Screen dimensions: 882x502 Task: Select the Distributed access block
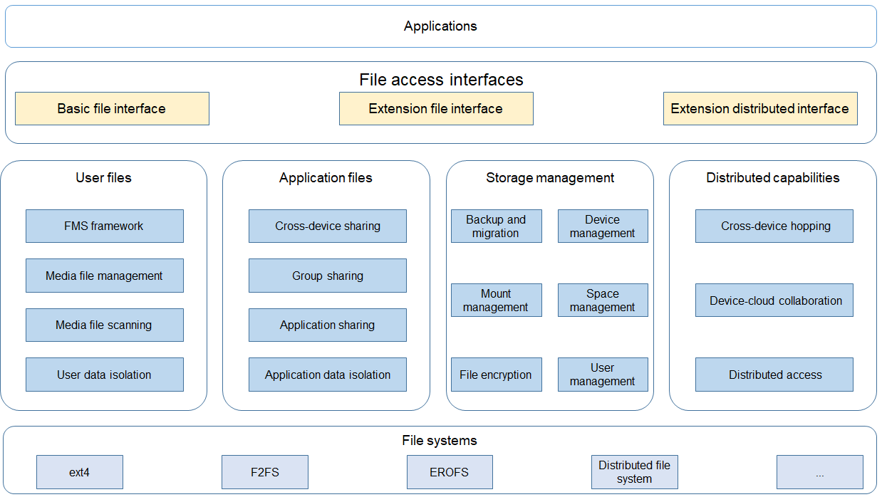click(x=774, y=375)
